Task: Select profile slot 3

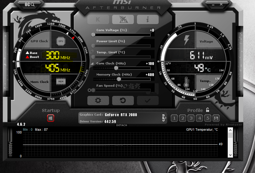Action: tap(191, 118)
